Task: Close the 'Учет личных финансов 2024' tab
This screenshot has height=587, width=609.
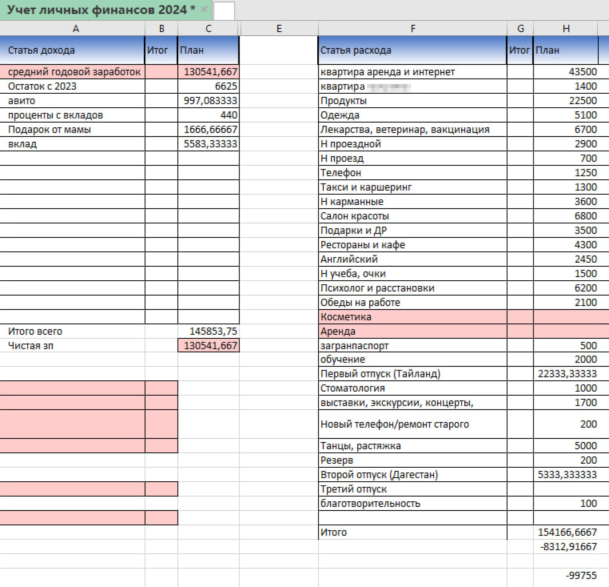Action: tap(204, 10)
